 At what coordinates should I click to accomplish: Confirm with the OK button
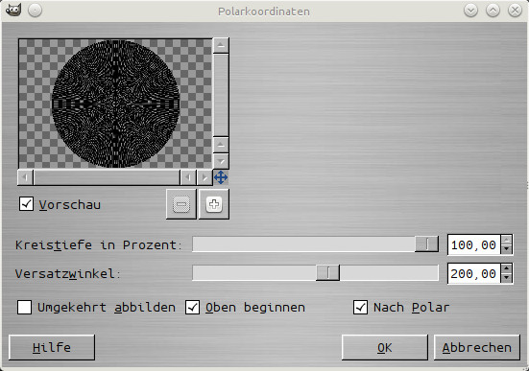coord(385,347)
